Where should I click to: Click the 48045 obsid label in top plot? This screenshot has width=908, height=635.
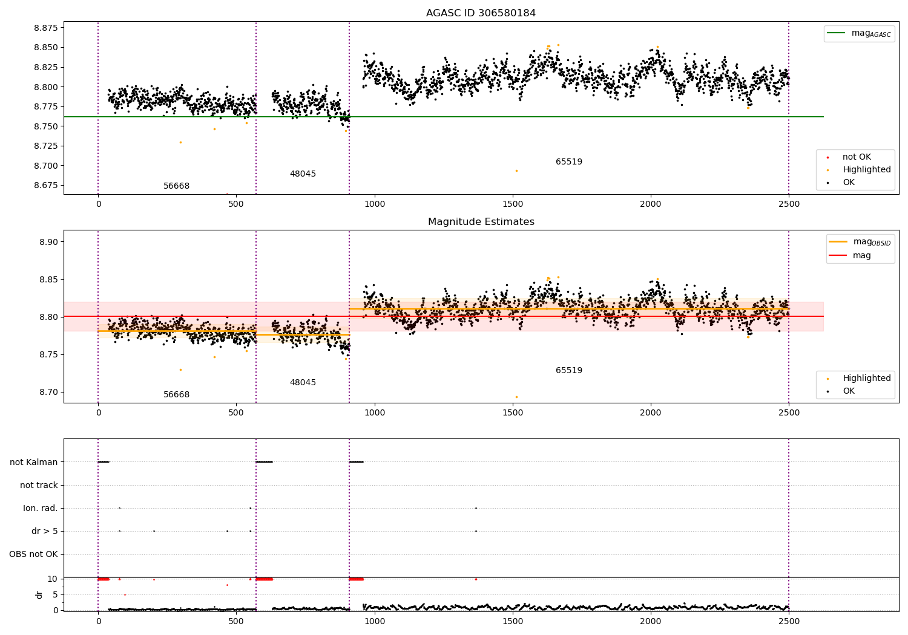pos(303,174)
